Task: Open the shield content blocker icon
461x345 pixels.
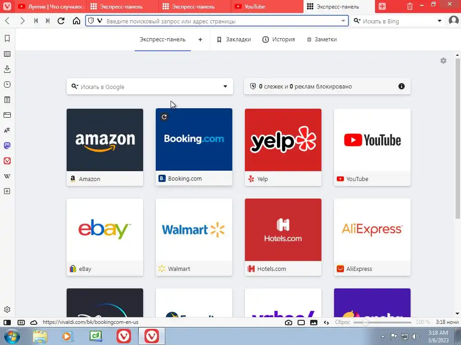Action: coord(91,21)
